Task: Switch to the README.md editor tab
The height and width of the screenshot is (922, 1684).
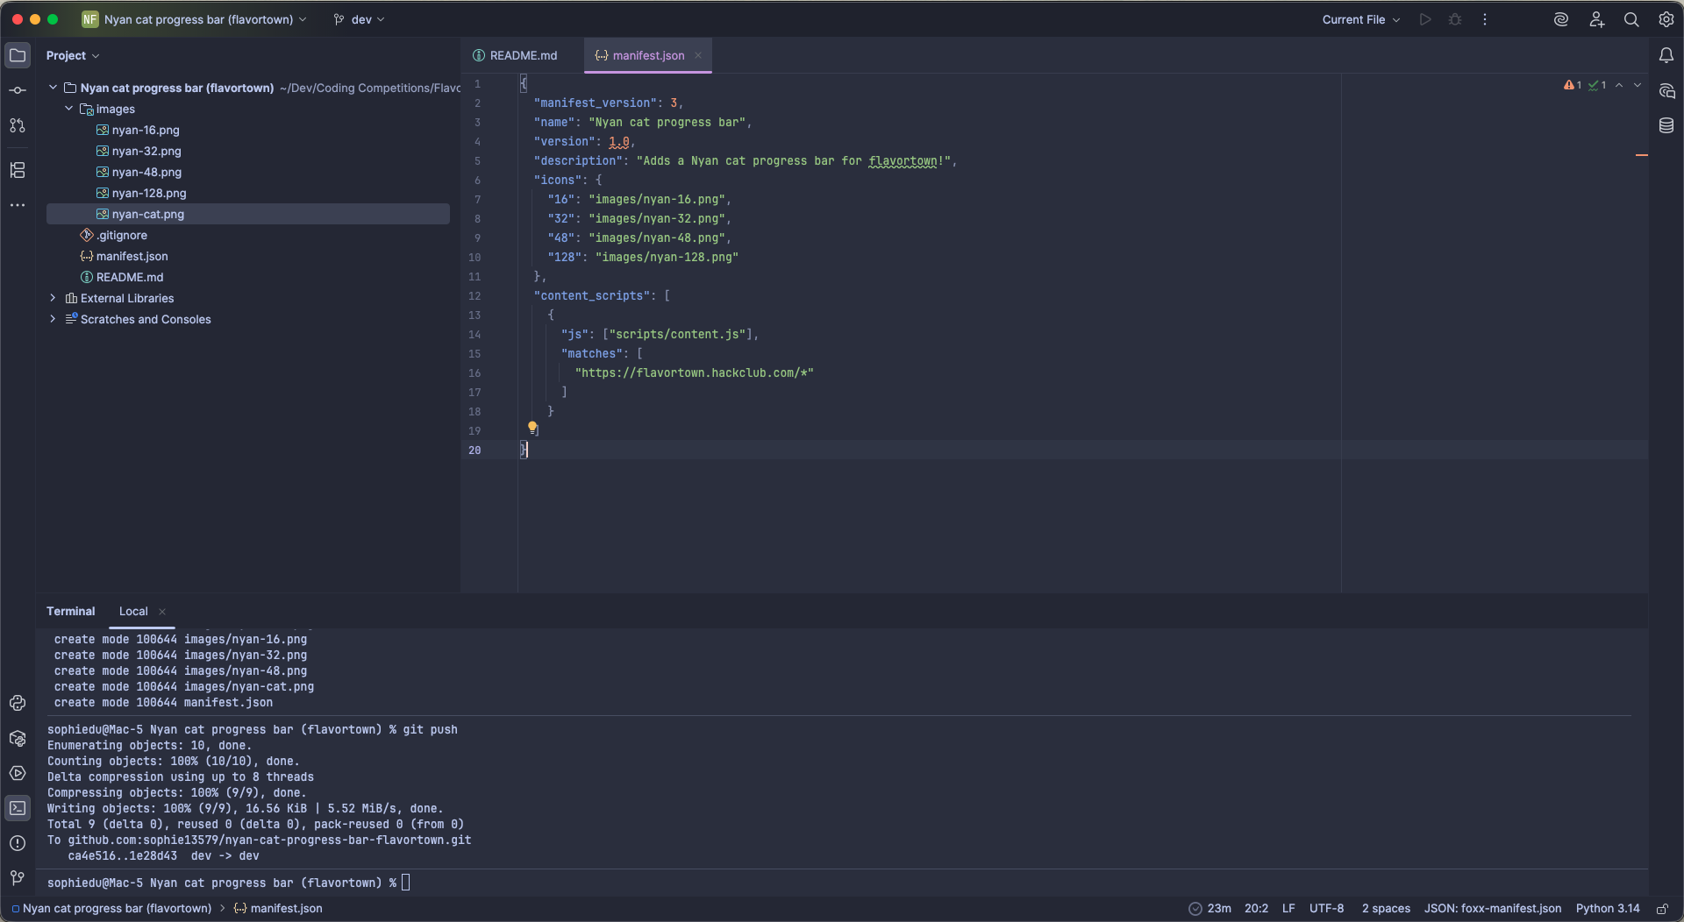Action: click(523, 55)
